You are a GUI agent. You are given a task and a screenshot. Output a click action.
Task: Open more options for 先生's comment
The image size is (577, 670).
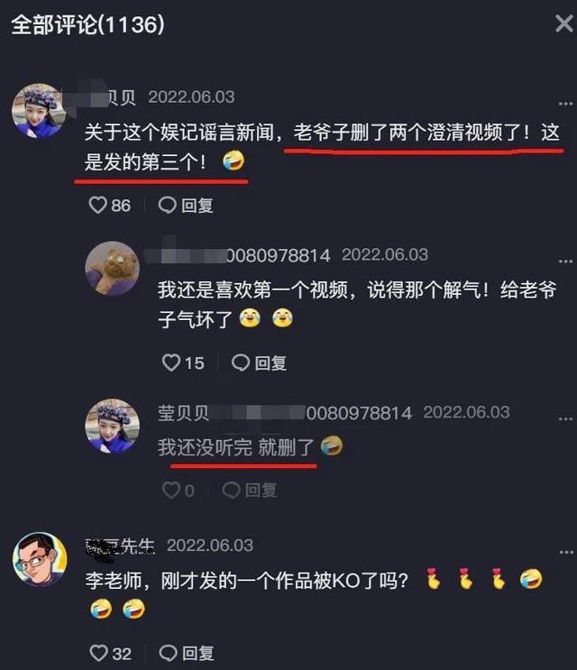pyautogui.click(x=566, y=553)
